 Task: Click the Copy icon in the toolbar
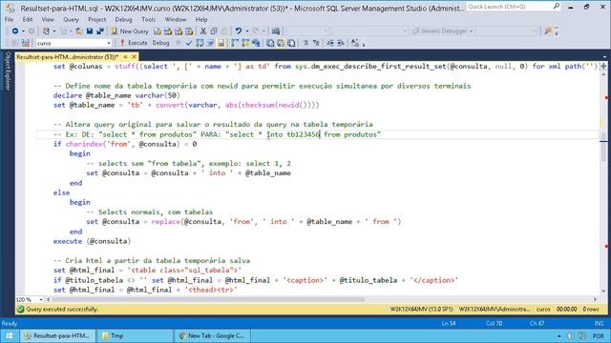tap(214, 31)
